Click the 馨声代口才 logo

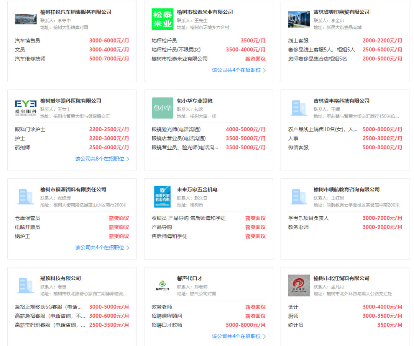coord(163,286)
